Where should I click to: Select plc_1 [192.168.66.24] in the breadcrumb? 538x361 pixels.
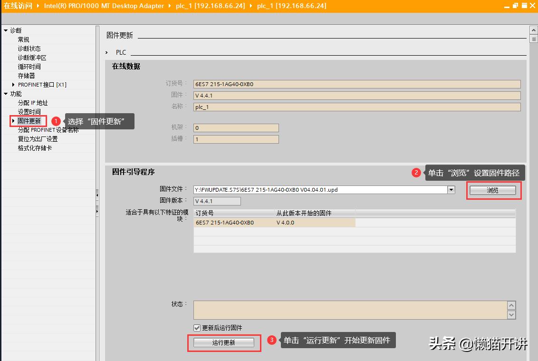209,6
